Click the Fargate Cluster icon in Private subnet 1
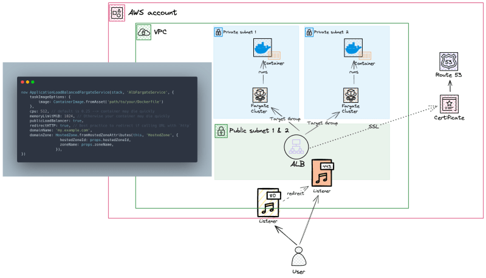 [260, 95]
